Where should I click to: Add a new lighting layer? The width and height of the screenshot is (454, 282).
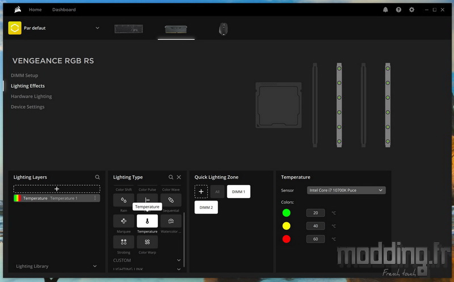(57, 189)
